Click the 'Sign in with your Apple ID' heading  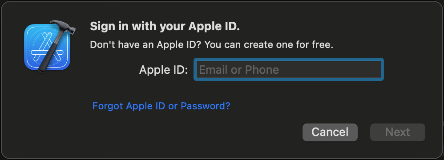click(165, 26)
